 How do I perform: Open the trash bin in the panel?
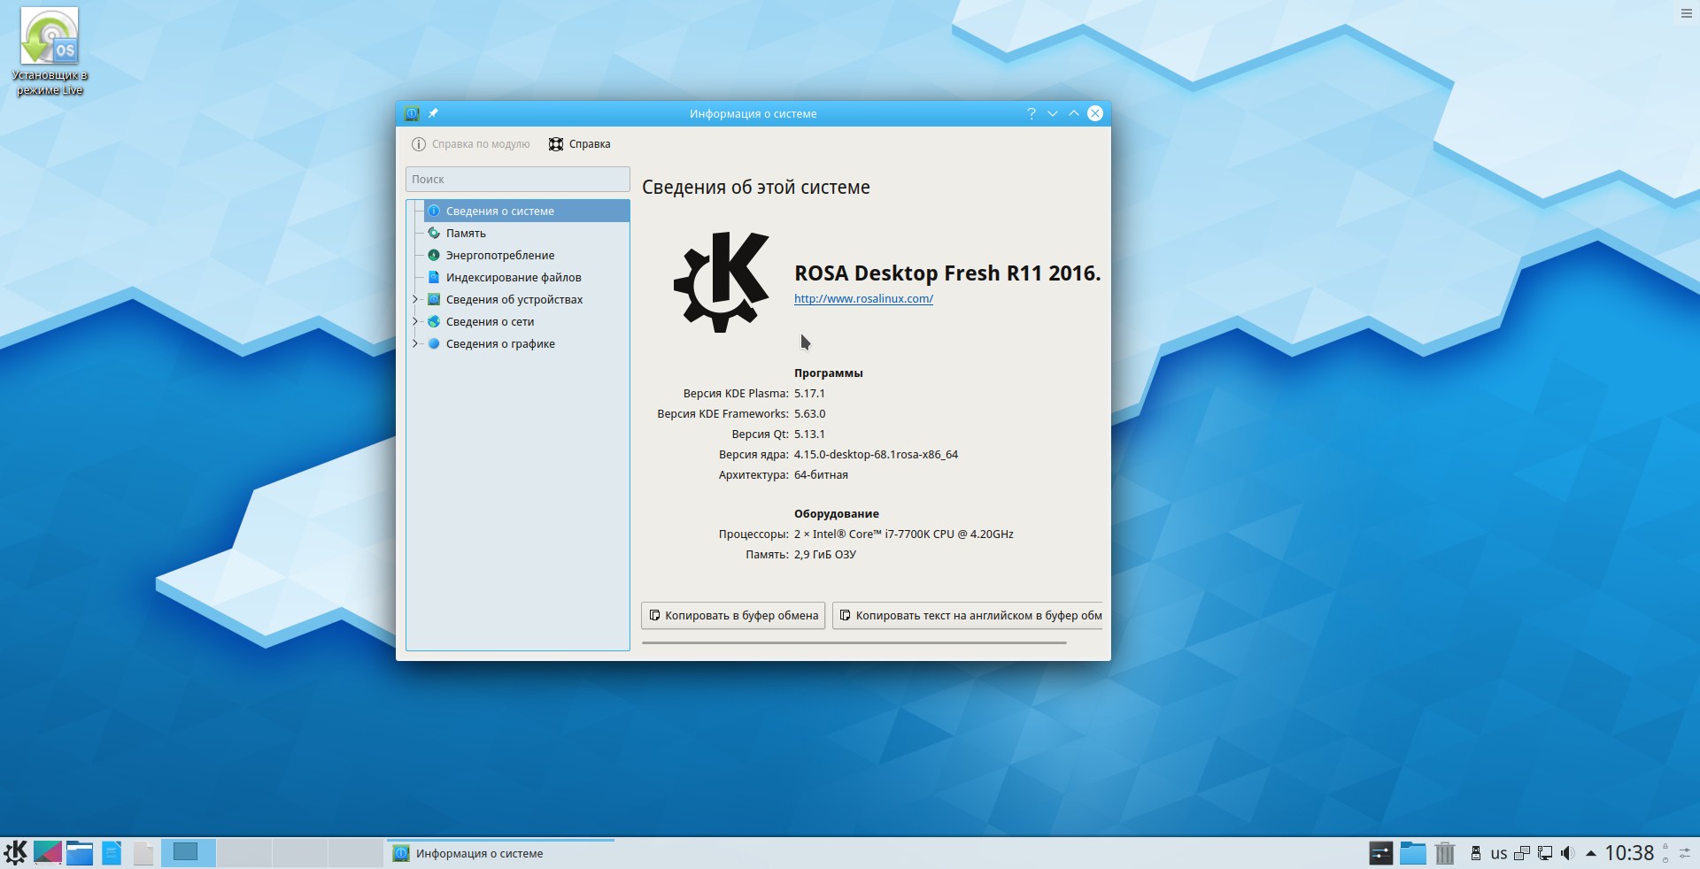coord(1445,853)
